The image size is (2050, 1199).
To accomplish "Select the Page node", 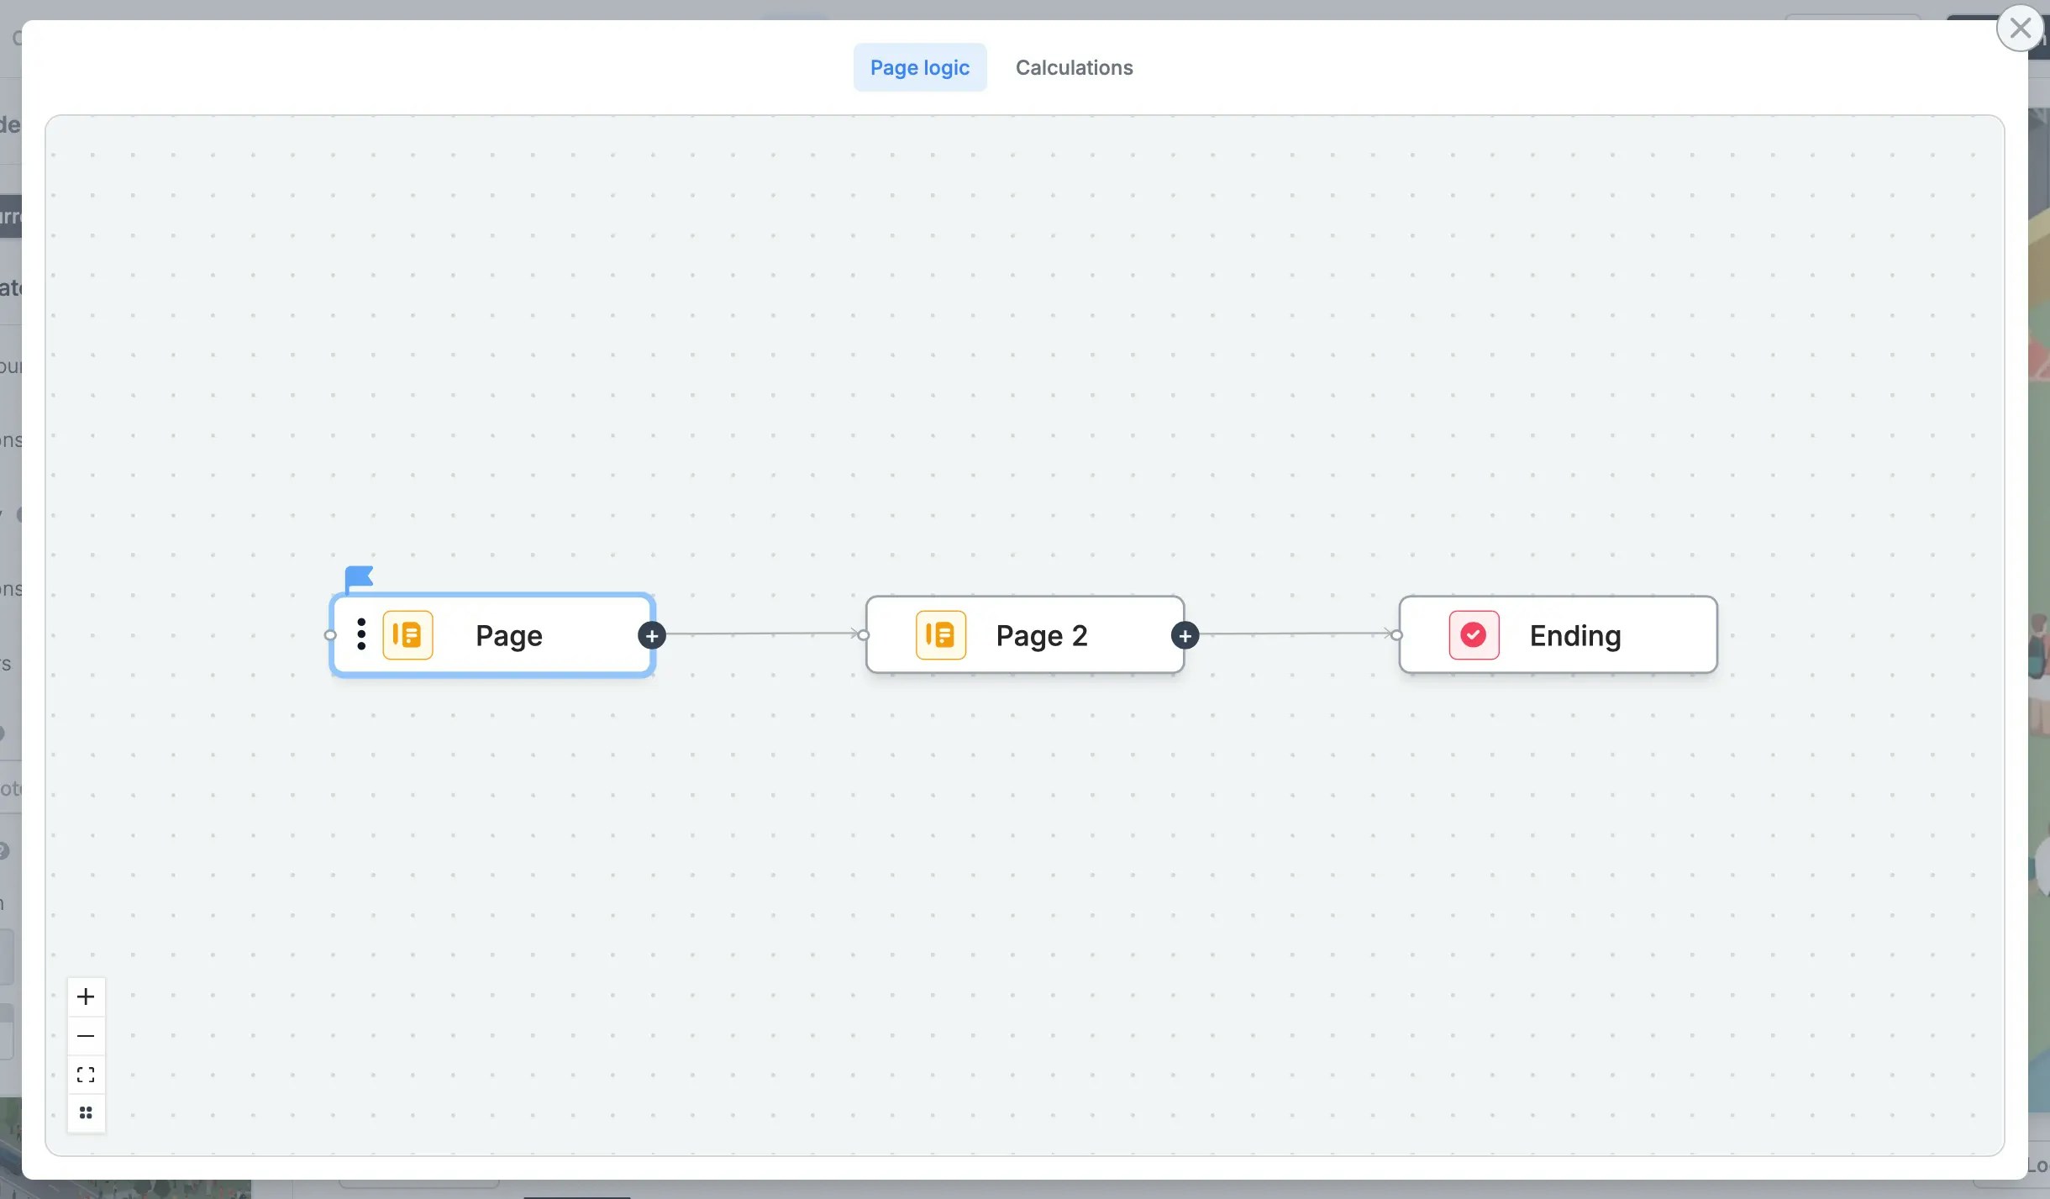I will (x=508, y=635).
